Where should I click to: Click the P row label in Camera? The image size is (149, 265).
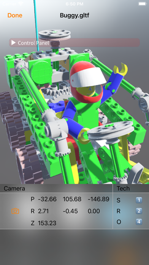point(33,199)
